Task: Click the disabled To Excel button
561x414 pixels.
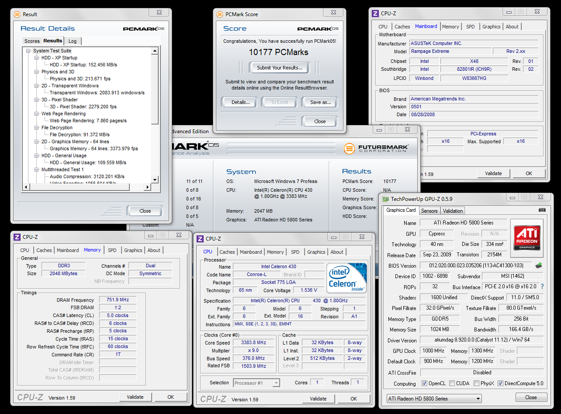Action: coord(280,102)
